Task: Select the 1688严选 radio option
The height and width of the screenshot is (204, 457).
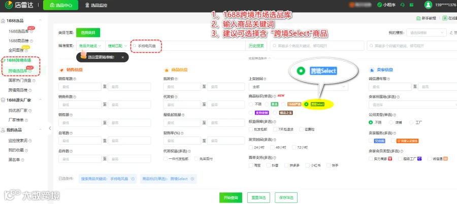Action: tap(283, 104)
